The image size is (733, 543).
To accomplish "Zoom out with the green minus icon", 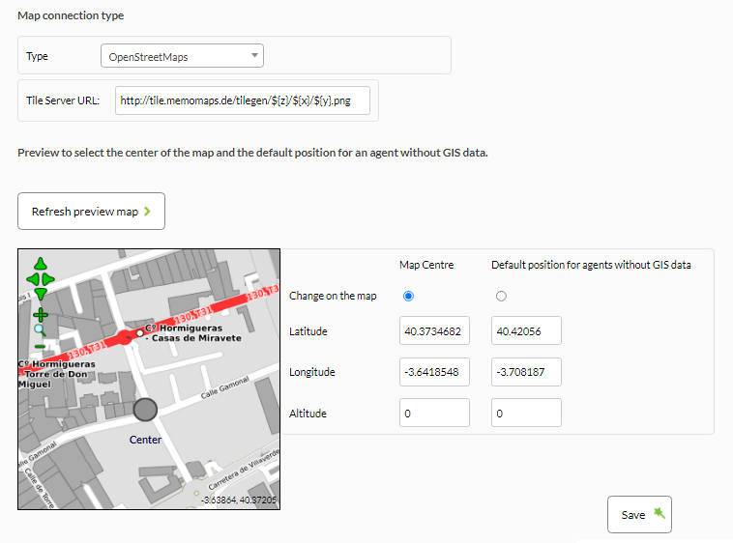I will pyautogui.click(x=41, y=347).
